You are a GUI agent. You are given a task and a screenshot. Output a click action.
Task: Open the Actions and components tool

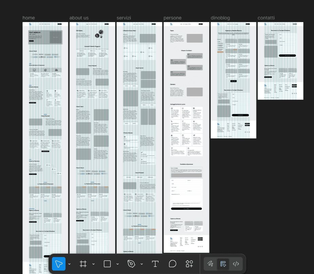click(189, 264)
